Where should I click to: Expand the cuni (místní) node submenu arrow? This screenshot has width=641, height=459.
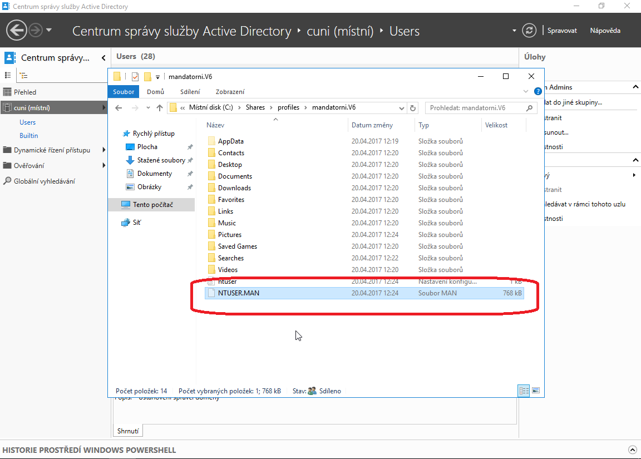tap(103, 107)
